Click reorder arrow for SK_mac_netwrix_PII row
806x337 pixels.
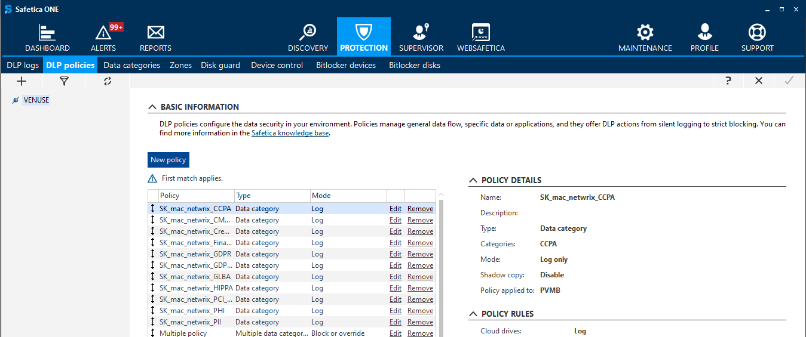coord(153,322)
